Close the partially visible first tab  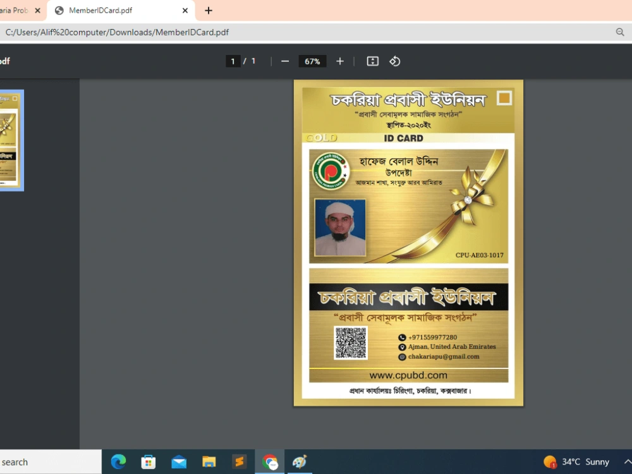(x=37, y=11)
